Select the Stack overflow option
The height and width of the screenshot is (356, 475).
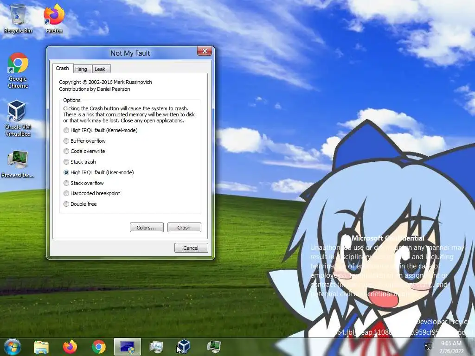pyautogui.click(x=83, y=183)
